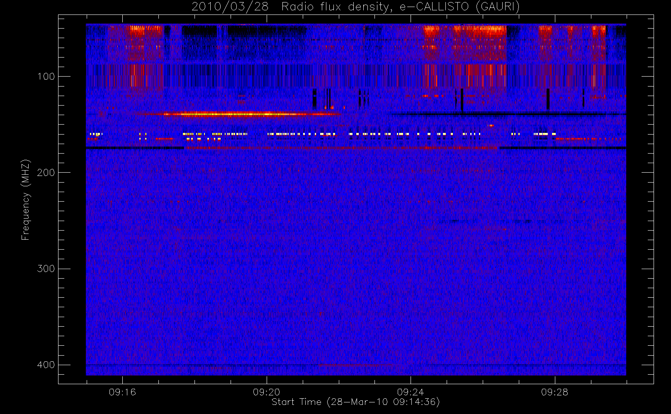Click the '300' frequency tick label
The height and width of the screenshot is (414, 671).
46,269
